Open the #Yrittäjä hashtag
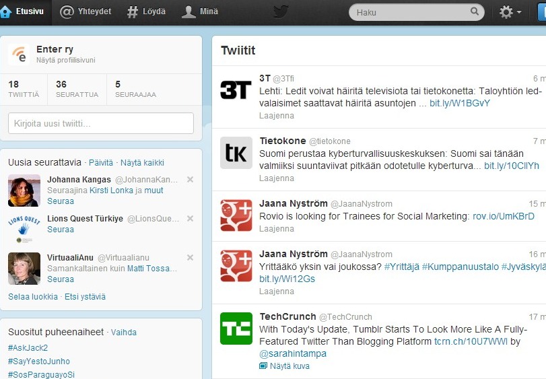This screenshot has height=379, width=546. click(x=401, y=267)
